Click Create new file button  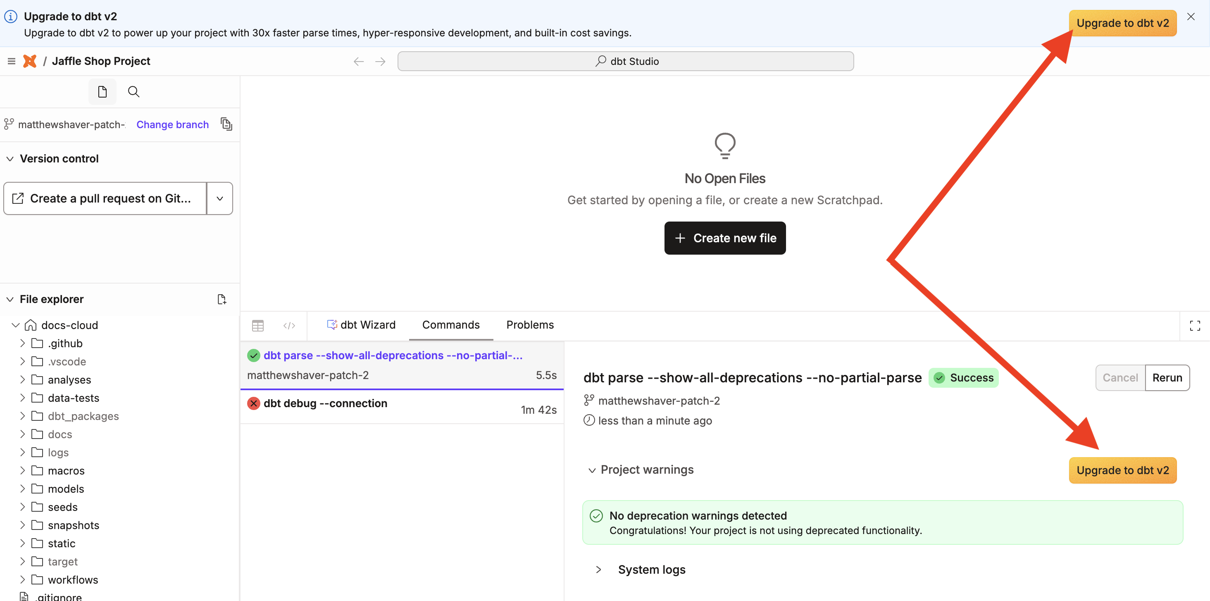(725, 238)
